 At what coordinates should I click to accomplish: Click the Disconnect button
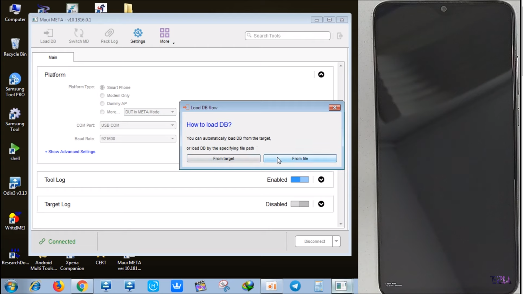315,242
